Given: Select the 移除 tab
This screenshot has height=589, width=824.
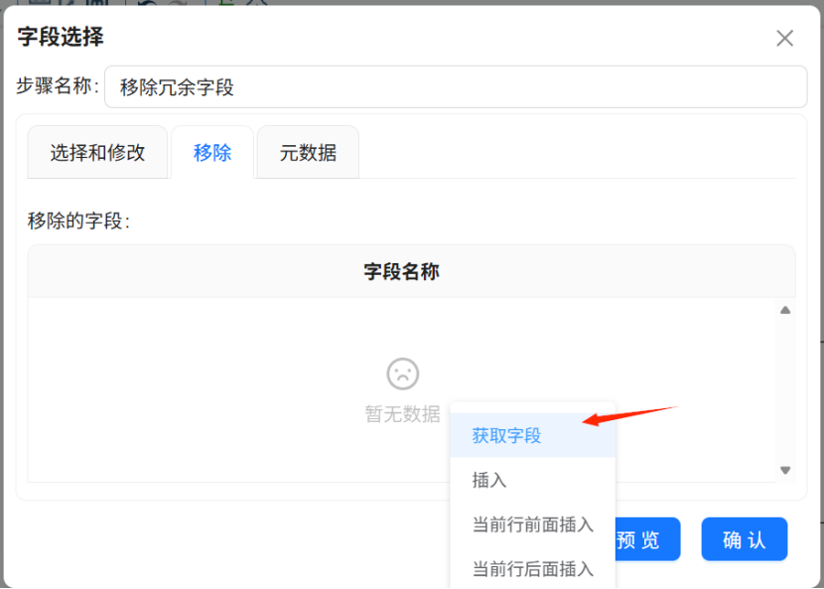Looking at the screenshot, I should (212, 153).
